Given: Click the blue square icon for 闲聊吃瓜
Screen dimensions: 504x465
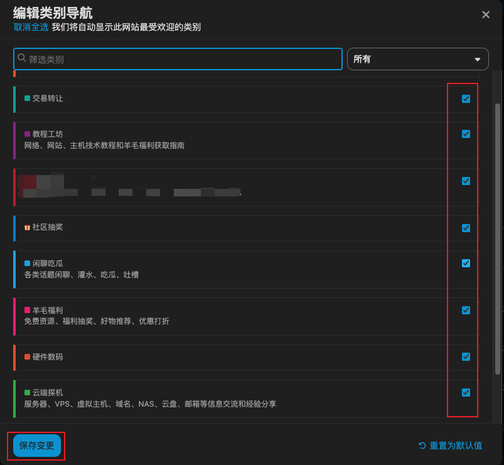Looking at the screenshot, I should pos(28,264).
